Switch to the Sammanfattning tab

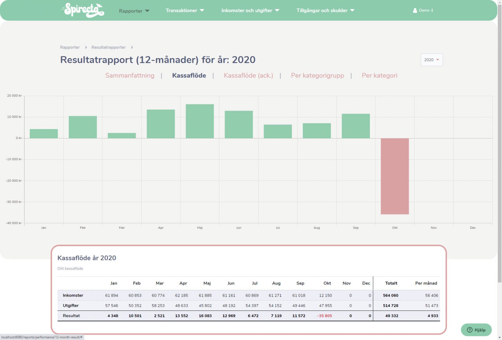(x=130, y=75)
